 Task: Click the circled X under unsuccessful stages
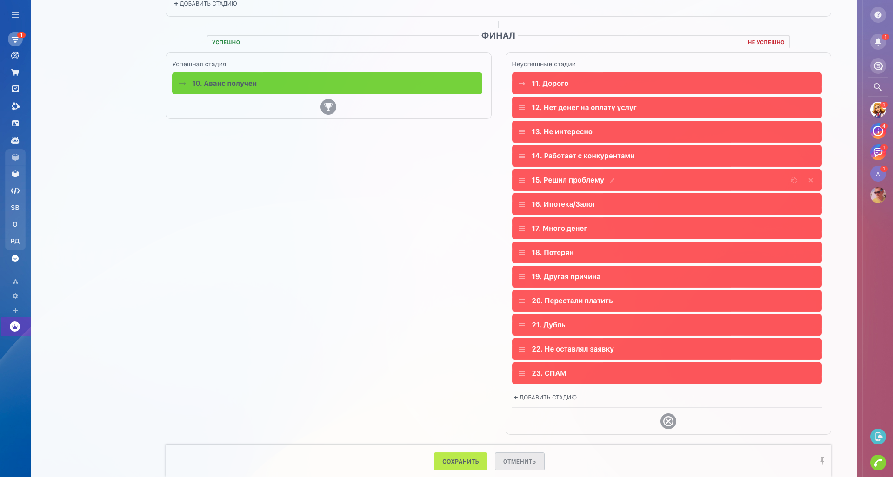pos(668,421)
